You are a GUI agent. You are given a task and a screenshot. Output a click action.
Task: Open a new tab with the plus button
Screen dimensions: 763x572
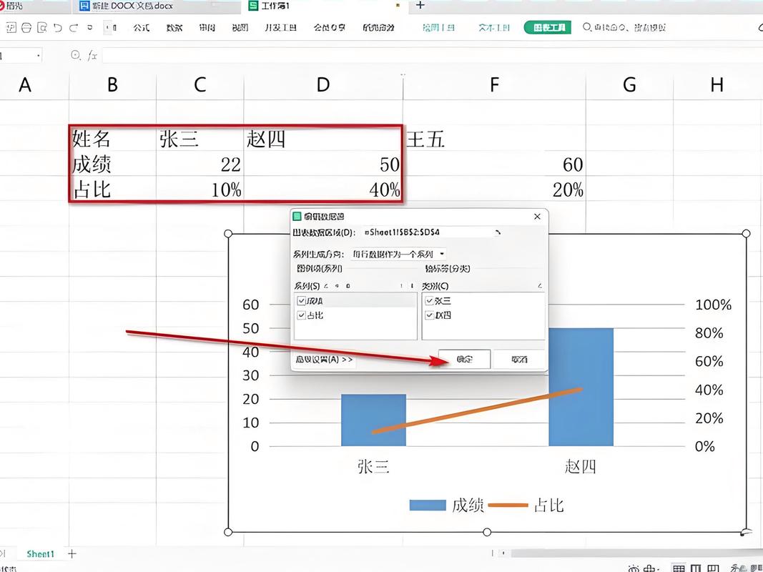(x=420, y=6)
